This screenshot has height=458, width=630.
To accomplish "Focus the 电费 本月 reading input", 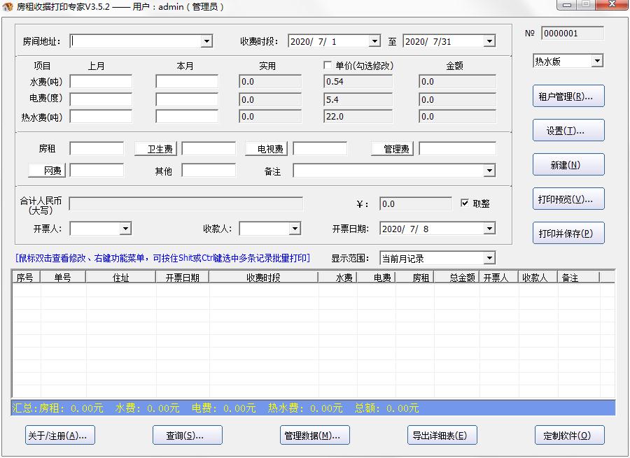I will tap(187, 99).
